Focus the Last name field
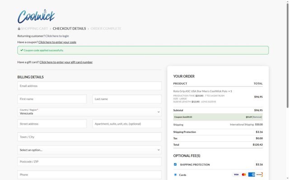 127,99
